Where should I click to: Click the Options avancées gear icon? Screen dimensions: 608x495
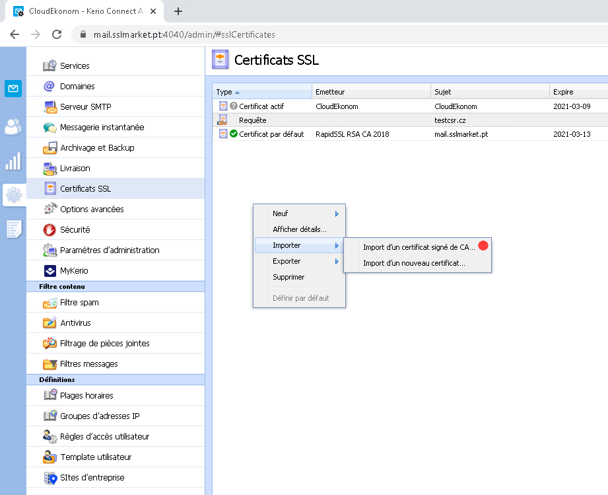(50, 209)
